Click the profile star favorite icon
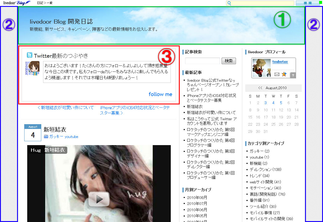Viewport: 323px width, 222px height. coord(284,74)
